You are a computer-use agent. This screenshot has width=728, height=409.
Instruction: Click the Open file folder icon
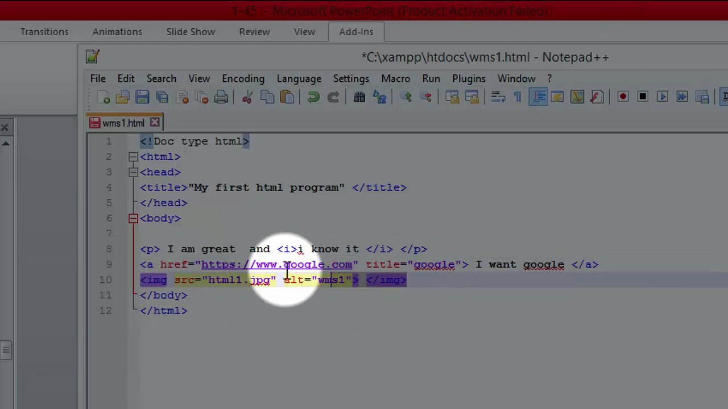tap(123, 97)
